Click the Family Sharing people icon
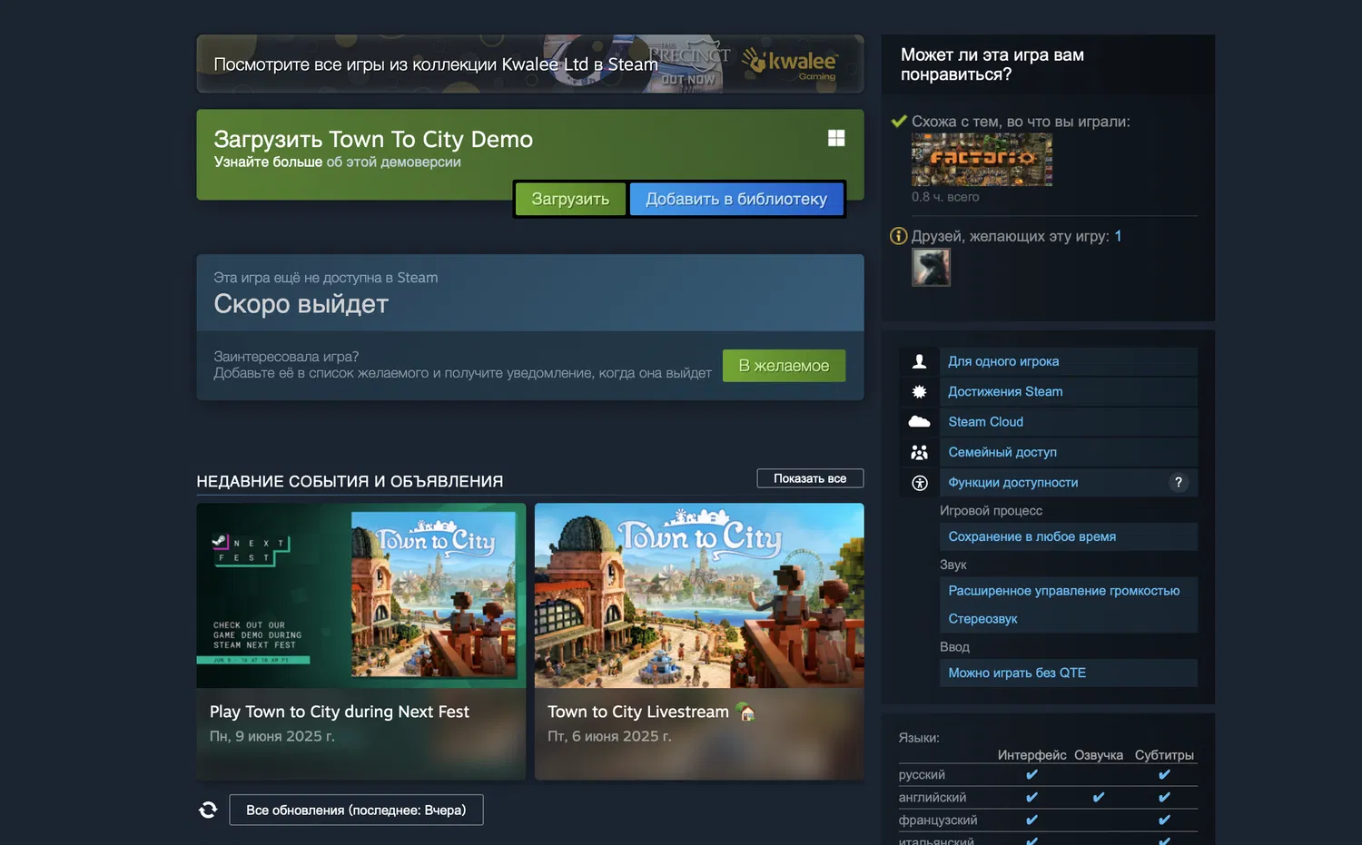 pos(919,452)
